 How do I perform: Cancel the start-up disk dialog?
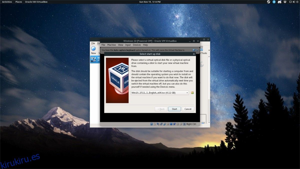pyautogui.click(x=188, y=109)
